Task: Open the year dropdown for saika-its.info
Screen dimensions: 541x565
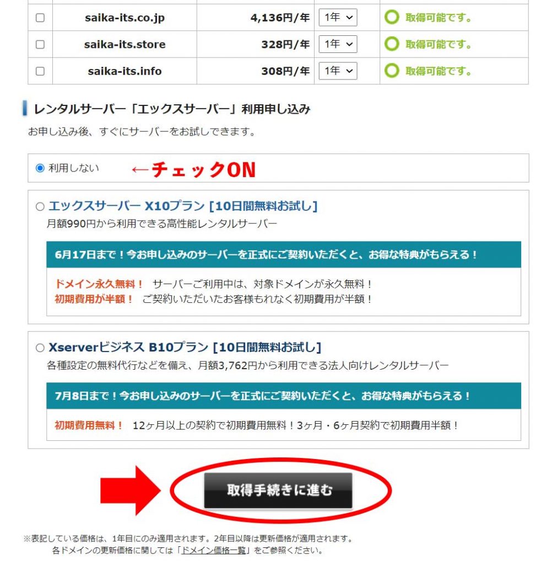Action: point(338,71)
